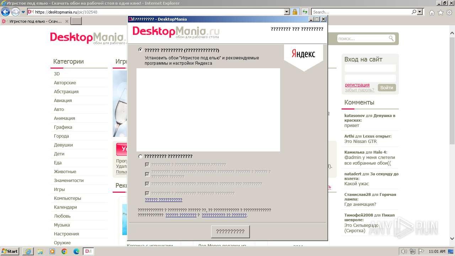Screen dimensions: 455x256
Task: Open the Анимация category
Action: [64, 118]
